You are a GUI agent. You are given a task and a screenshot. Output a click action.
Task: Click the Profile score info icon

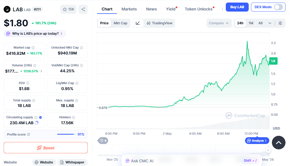[x=29, y=134]
